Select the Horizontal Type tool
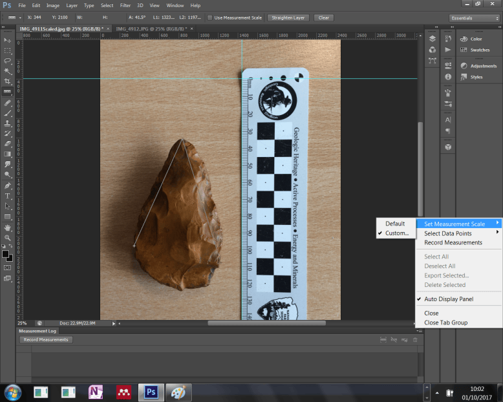Image resolution: width=503 pixels, height=402 pixels. (7, 196)
